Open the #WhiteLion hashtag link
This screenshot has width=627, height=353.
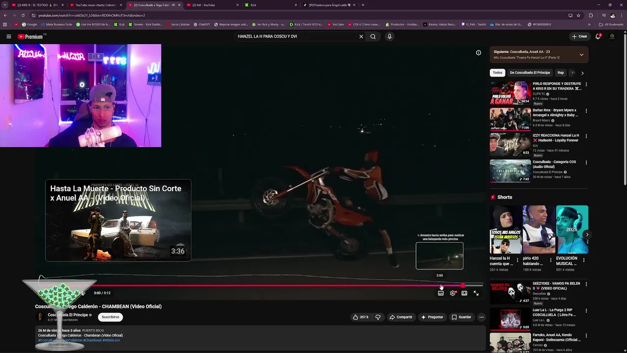tap(111, 340)
